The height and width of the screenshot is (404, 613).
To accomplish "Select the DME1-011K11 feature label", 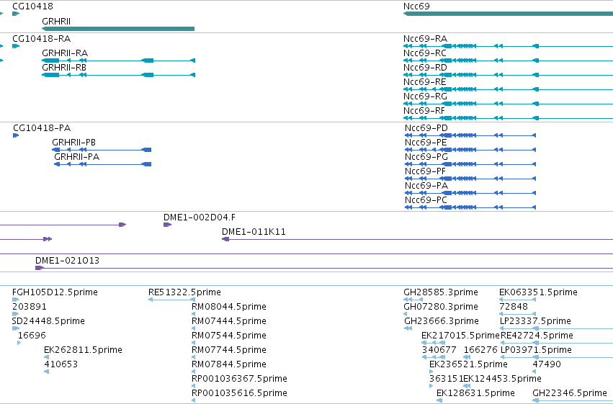I will pyautogui.click(x=254, y=232).
